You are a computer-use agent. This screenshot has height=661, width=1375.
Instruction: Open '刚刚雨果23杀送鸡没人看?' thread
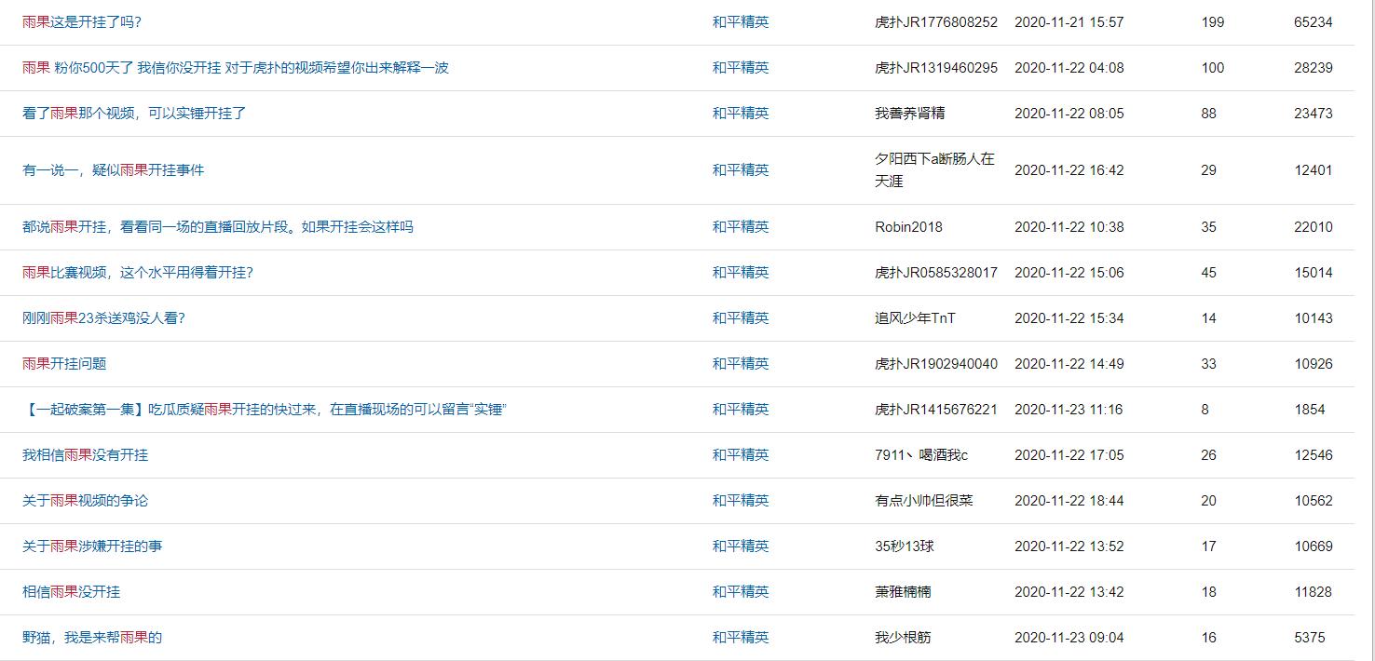pyautogui.click(x=103, y=318)
